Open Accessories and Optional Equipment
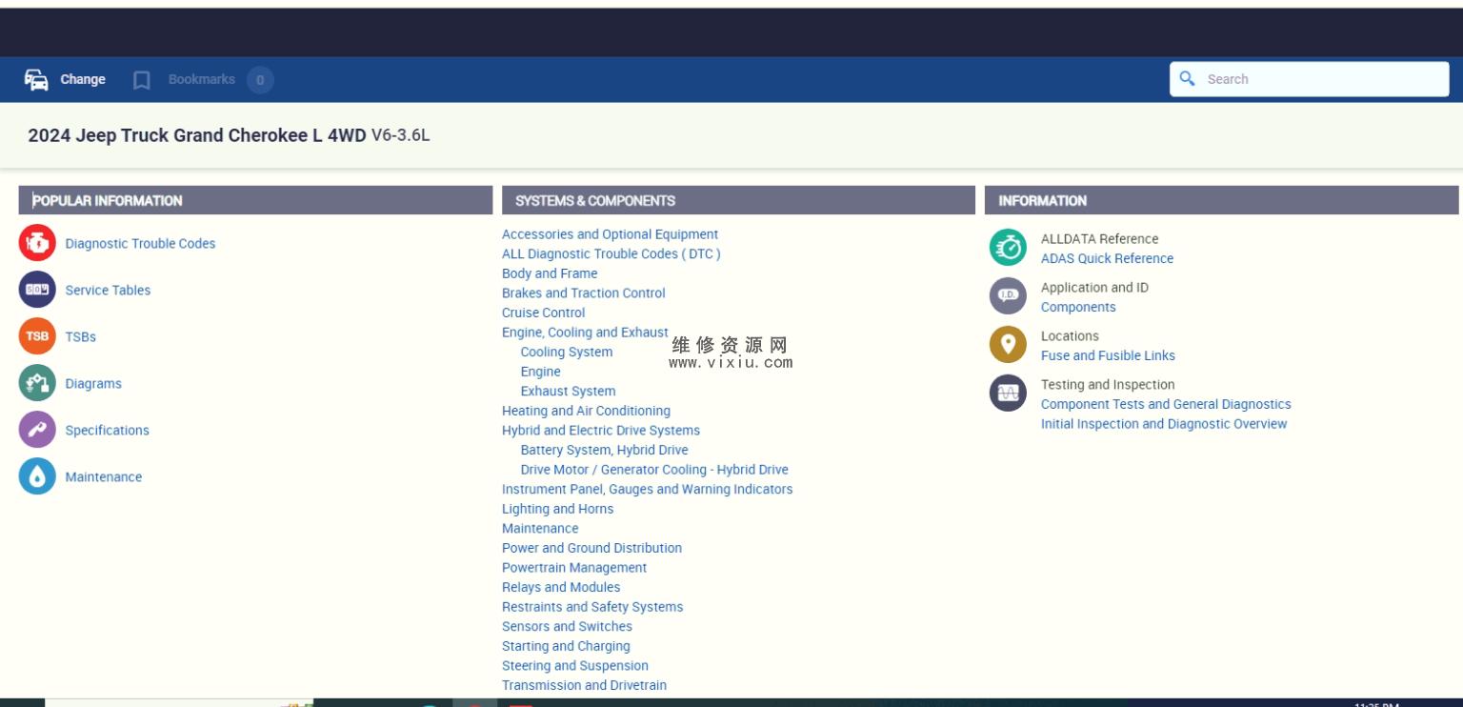This screenshot has width=1463, height=707. [611, 234]
